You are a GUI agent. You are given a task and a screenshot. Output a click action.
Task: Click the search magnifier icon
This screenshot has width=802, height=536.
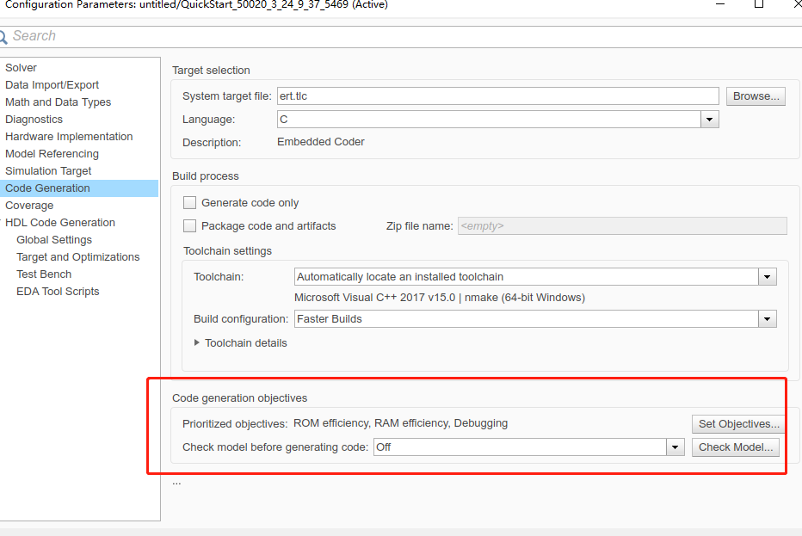point(3,36)
